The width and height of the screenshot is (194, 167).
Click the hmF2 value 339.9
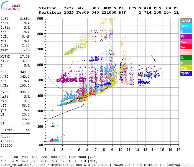tap(25, 92)
